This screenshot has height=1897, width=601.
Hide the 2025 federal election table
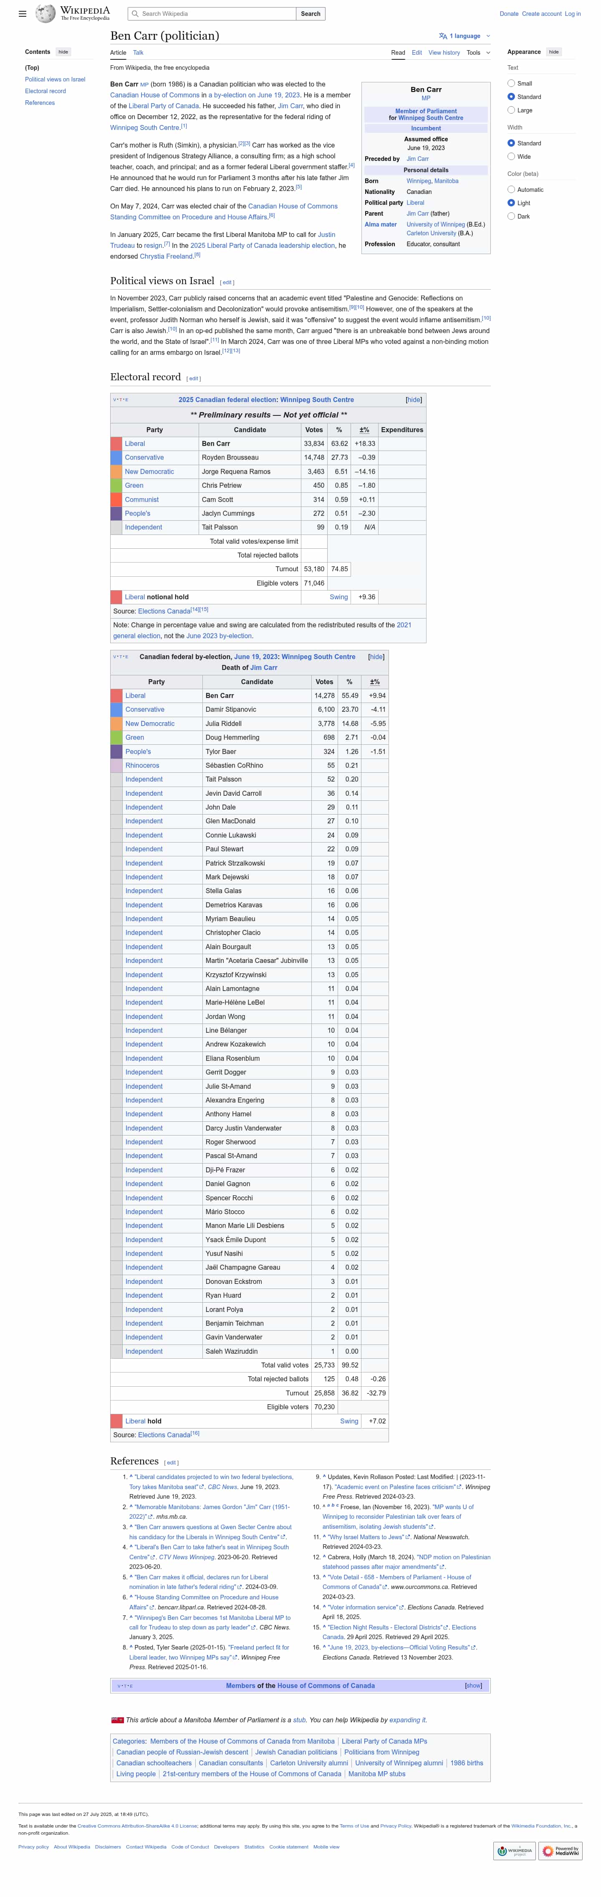(414, 400)
